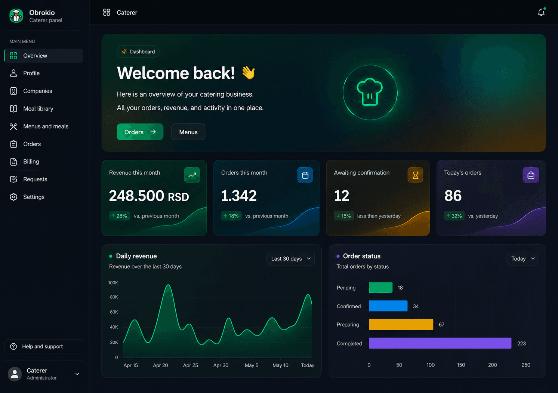Open the Meal library menu item
The height and width of the screenshot is (393, 558).
click(x=44, y=109)
